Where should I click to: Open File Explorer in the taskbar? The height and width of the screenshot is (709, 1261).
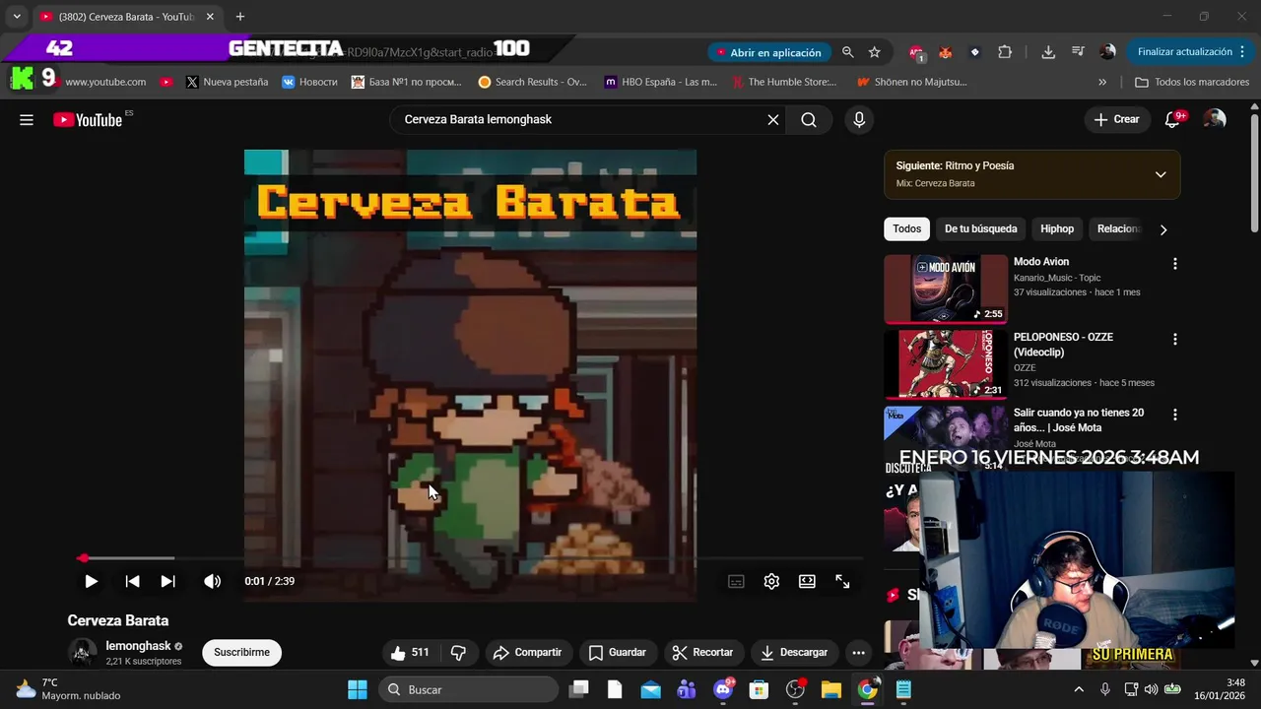830,689
